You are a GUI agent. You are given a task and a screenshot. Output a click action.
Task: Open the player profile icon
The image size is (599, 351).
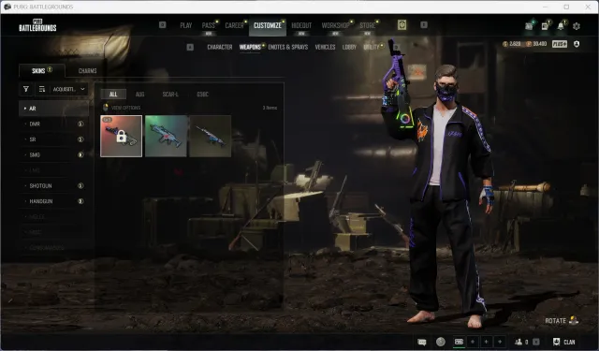coord(577,44)
